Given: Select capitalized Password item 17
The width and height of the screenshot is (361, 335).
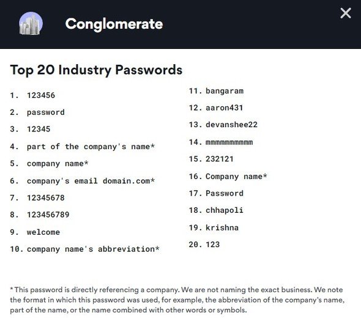Looking at the screenshot, I should [225, 193].
